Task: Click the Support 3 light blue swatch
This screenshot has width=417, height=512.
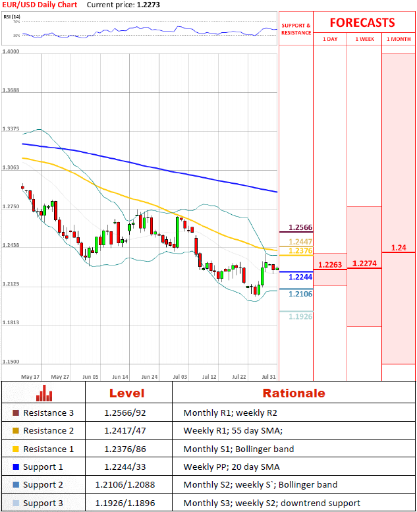Action: pos(16,503)
